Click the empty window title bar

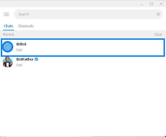click(69, 4)
